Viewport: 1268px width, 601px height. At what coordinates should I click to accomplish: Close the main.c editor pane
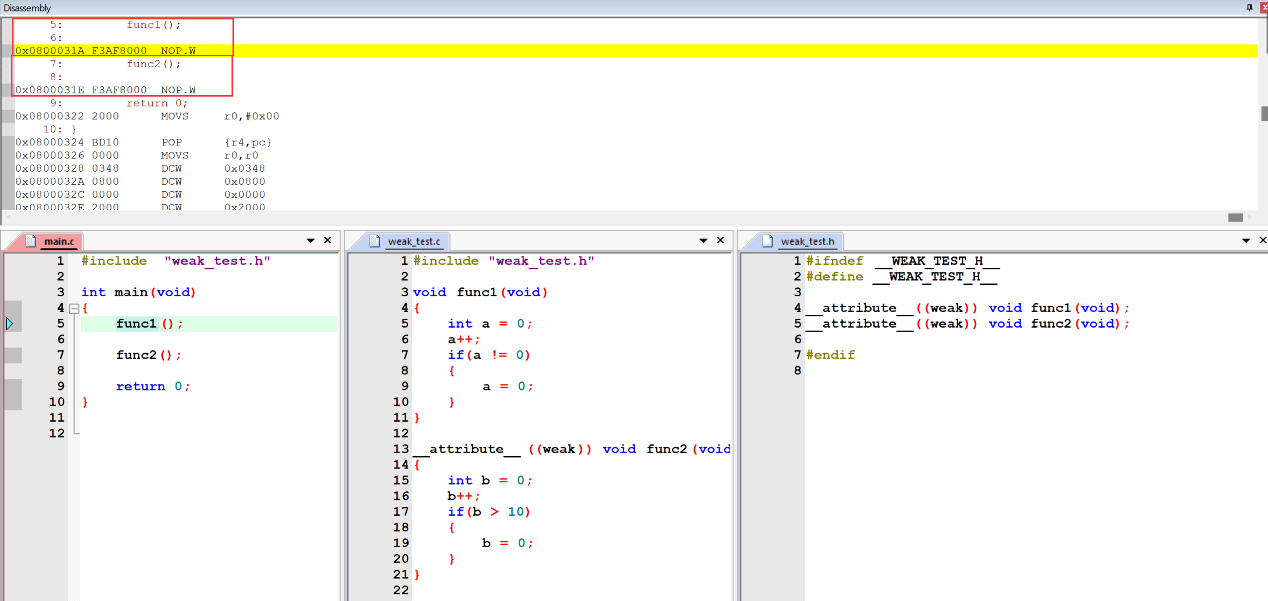(x=328, y=240)
